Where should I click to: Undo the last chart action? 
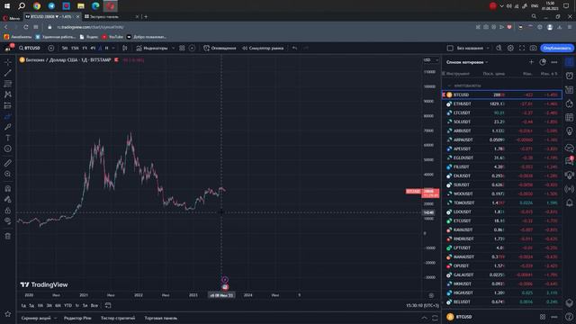coord(294,48)
